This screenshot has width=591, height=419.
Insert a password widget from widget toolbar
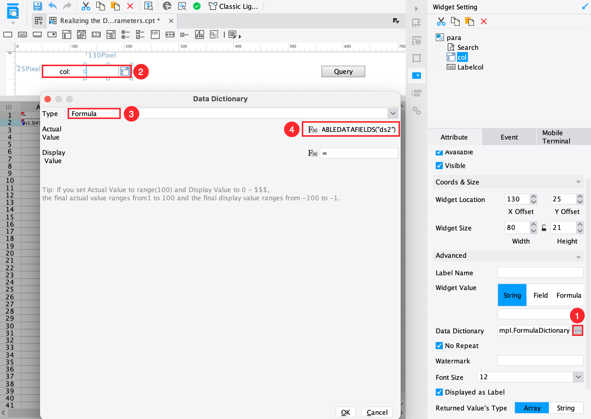click(170, 35)
